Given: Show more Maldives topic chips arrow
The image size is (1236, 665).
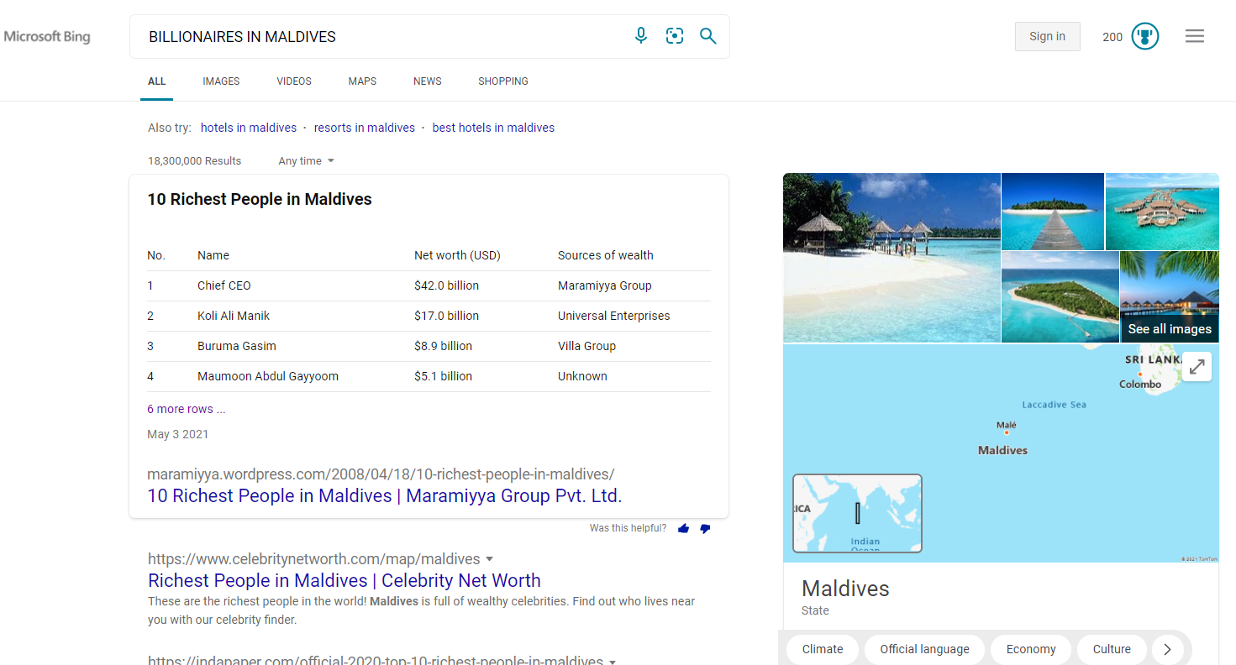Looking at the screenshot, I should coord(1167,649).
